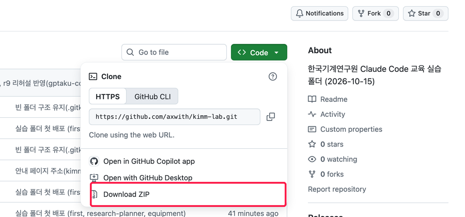Click the kimm-lab.git clone URL field
The height and width of the screenshot is (217, 465).
coord(175,116)
